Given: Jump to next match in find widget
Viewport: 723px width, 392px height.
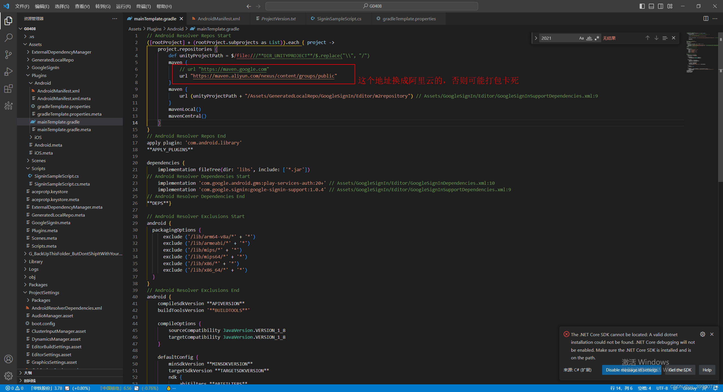Looking at the screenshot, I should tap(656, 38).
